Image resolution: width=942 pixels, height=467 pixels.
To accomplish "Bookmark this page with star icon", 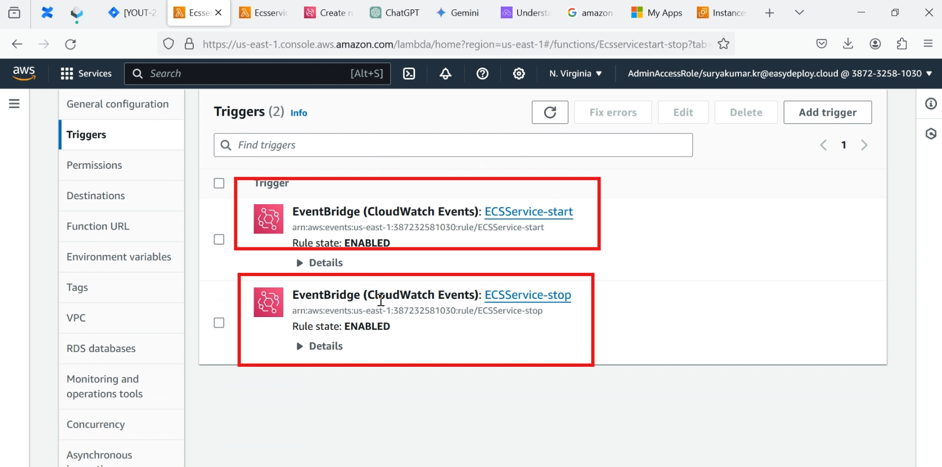I will pyautogui.click(x=723, y=44).
